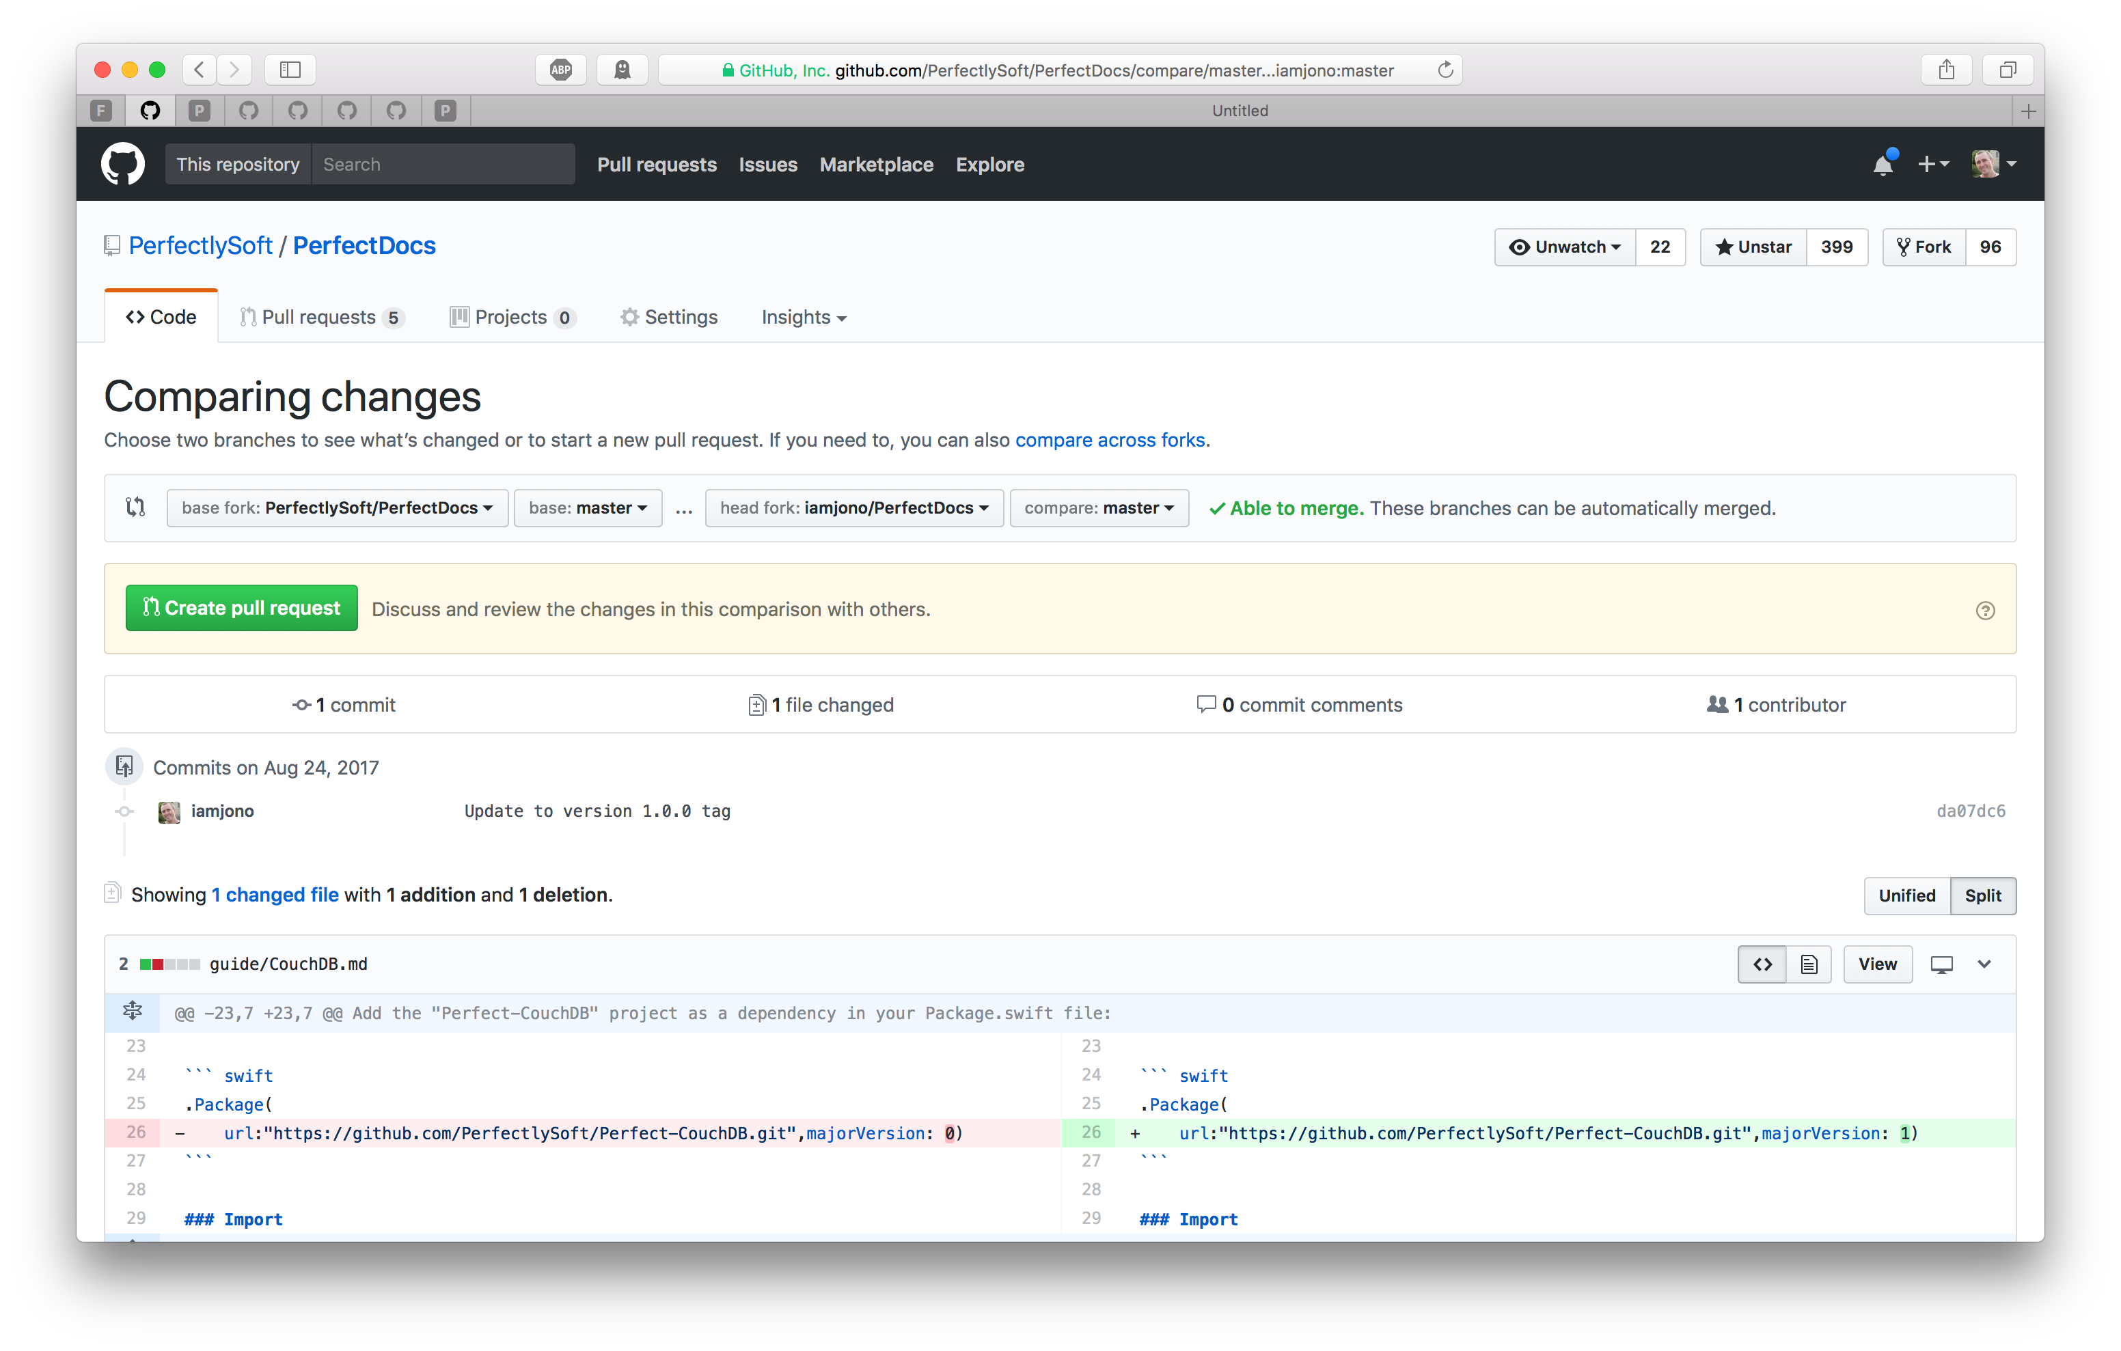This screenshot has height=1351, width=2121.
Task: Click the GitHub octocat home logo
Action: pos(123,164)
